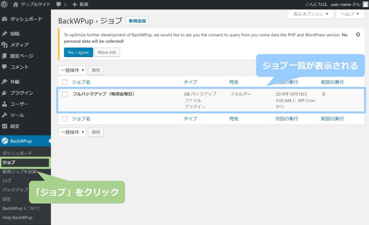The image size is (369, 225).
Task: Click the media icon for メディア
Action: coord(4,45)
